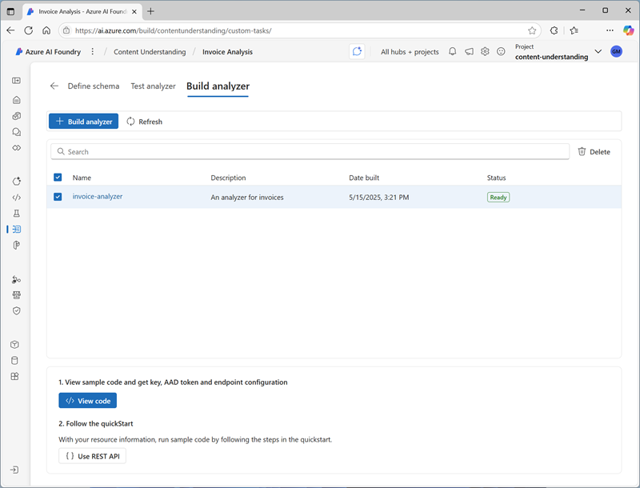Image resolution: width=640 pixels, height=488 pixels.
Task: Click the chat sparkle icon in header
Action: 357,51
